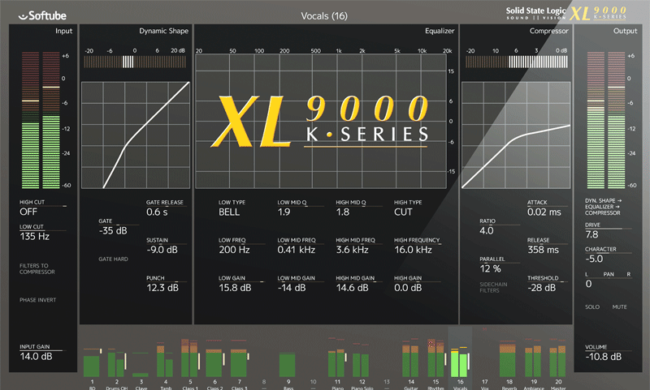650x390 pixels.
Task: Click the Compressor curve graph
Action: click(516, 135)
